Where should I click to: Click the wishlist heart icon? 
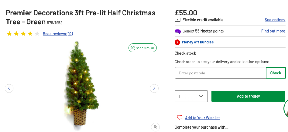click(x=179, y=118)
